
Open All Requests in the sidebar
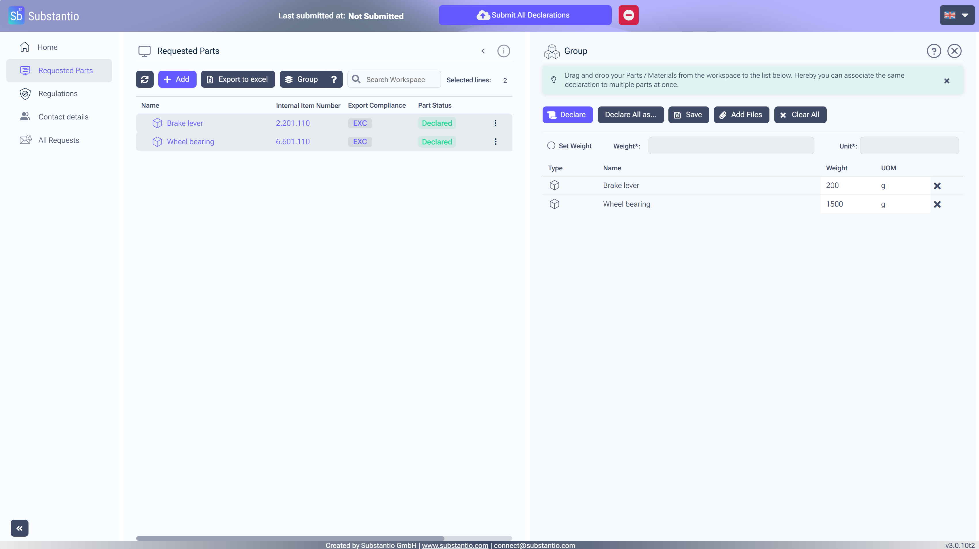[58, 140]
